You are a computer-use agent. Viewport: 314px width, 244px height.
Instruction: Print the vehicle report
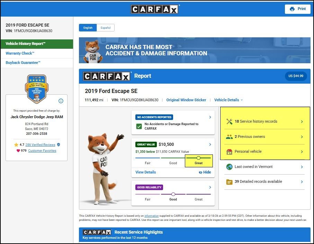298,9
